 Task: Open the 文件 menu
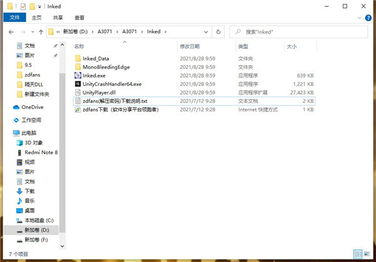tap(14, 18)
